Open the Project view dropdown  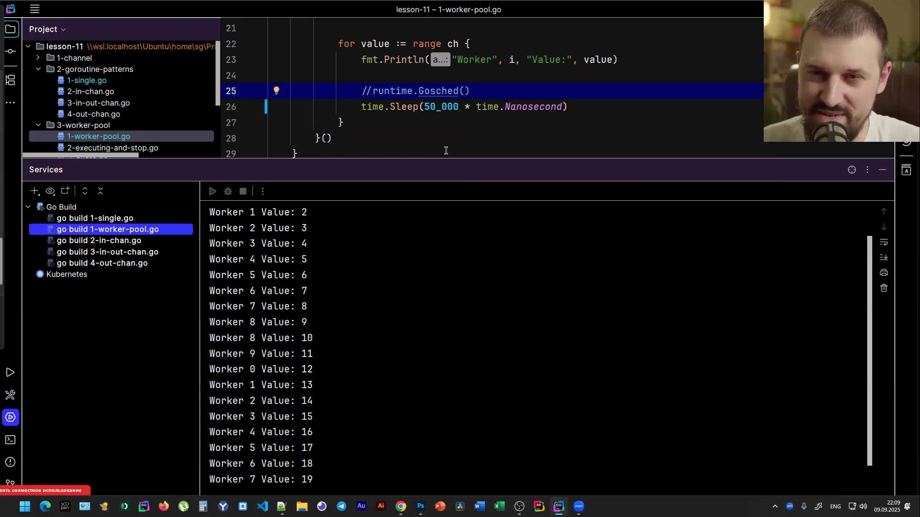[x=64, y=29]
